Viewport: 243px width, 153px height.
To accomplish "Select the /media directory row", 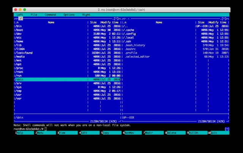I will (x=68, y=57).
